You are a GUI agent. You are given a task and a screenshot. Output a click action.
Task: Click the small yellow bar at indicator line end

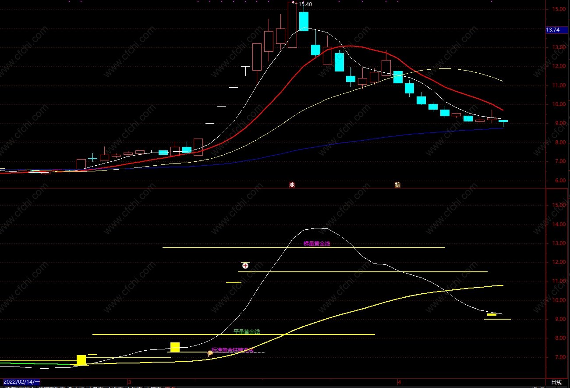[x=492, y=314]
